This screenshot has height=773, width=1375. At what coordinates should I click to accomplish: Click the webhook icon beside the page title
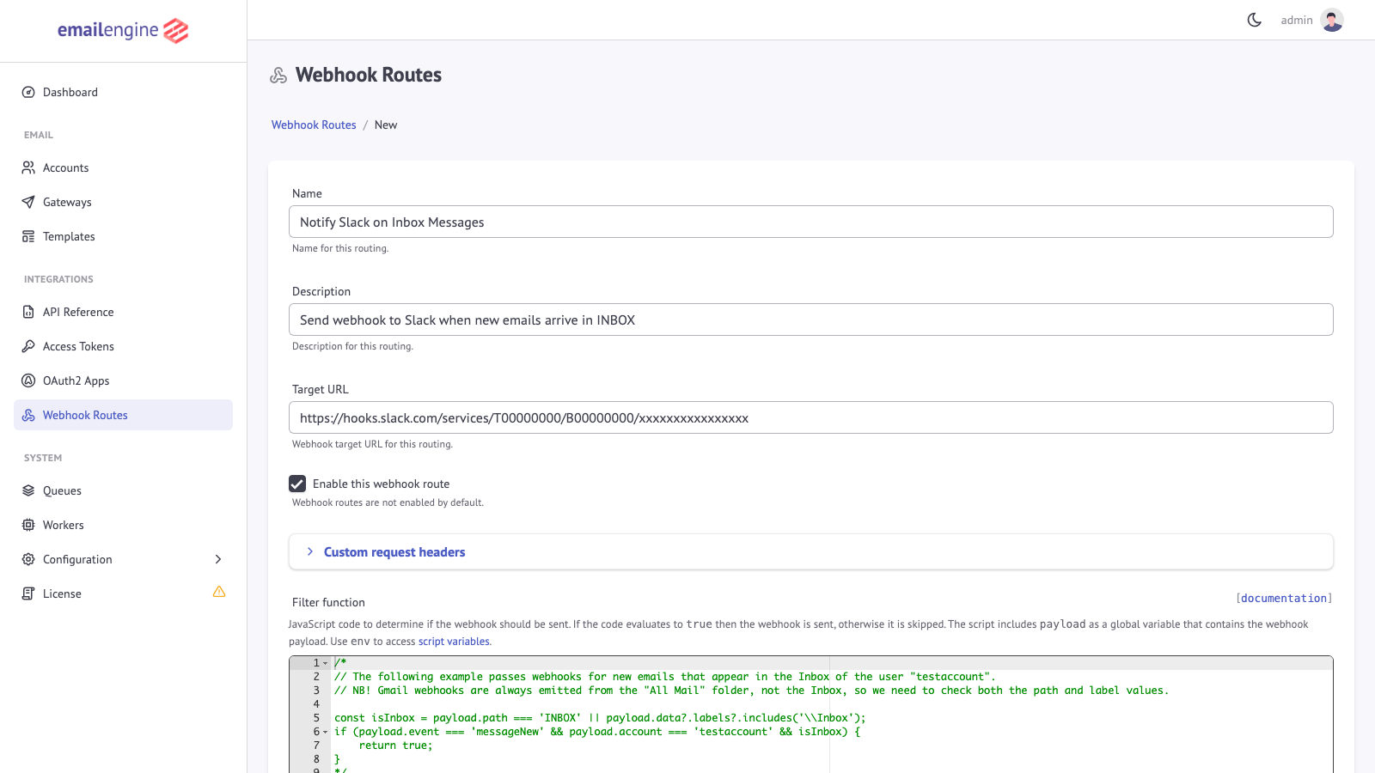click(278, 76)
